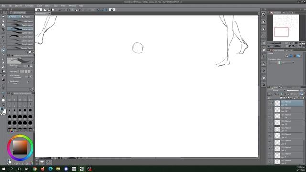Open the File menu

pyautogui.click(x=4, y=6)
